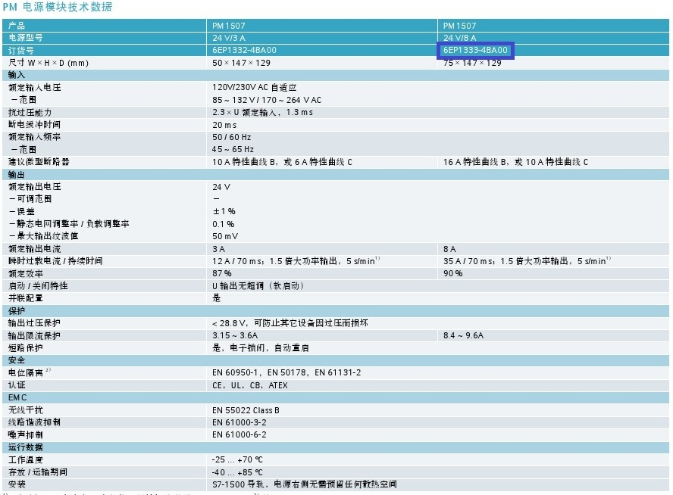Click the range '85 ~ 132 V / 170 ~ 264 V AC'
The width and height of the screenshot is (673, 495).
tap(267, 100)
